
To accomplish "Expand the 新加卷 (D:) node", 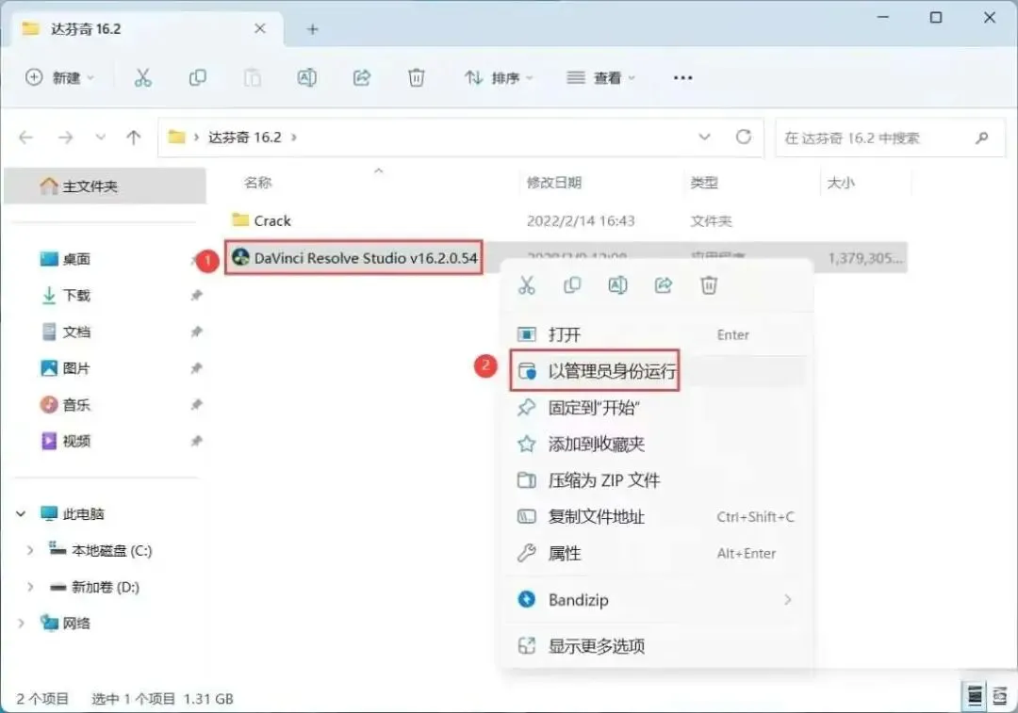I will pyautogui.click(x=30, y=587).
